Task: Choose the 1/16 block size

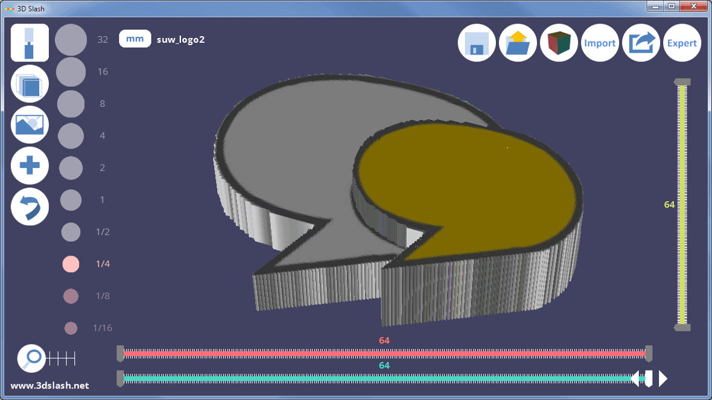Action: tap(71, 328)
